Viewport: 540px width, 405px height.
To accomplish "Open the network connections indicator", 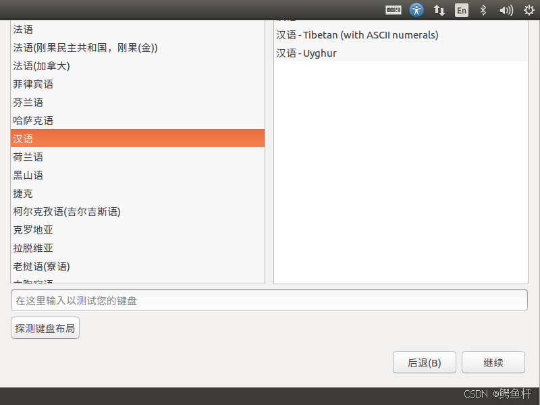I will pyautogui.click(x=439, y=10).
